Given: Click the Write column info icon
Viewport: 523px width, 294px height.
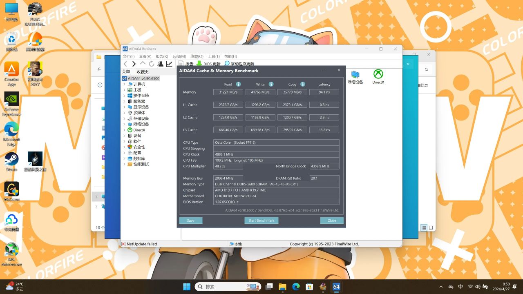Looking at the screenshot, I should (x=271, y=84).
